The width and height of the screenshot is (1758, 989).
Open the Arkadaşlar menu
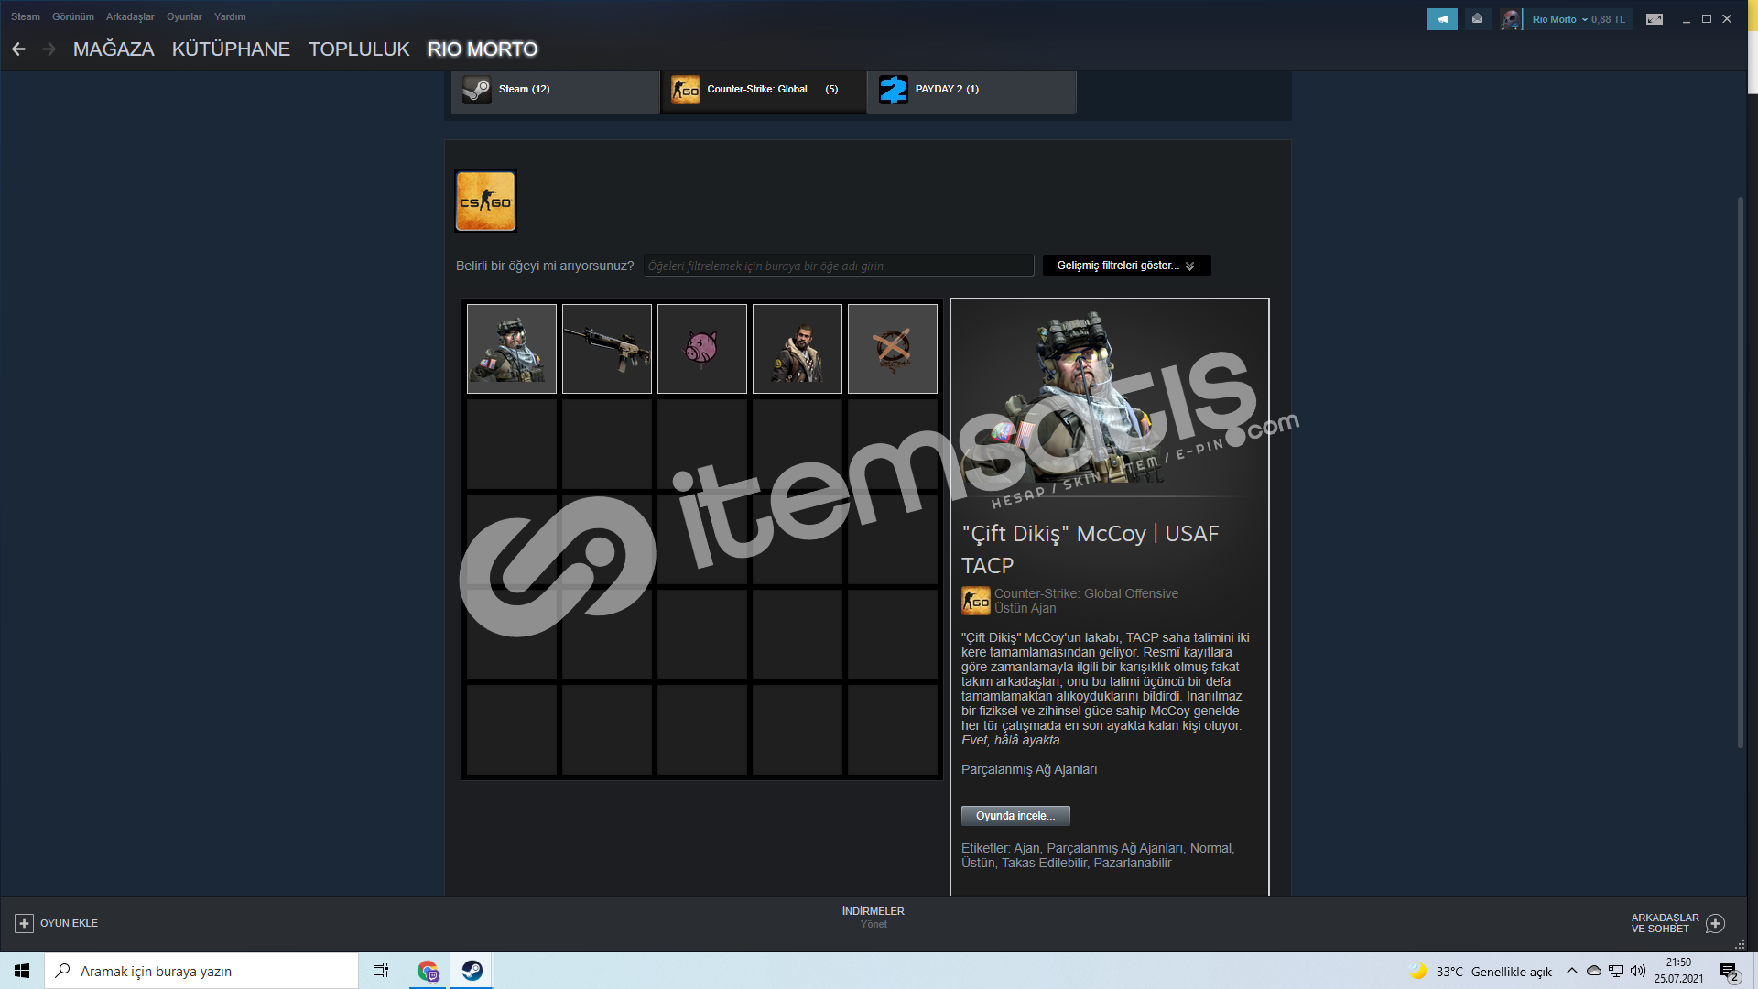click(x=130, y=16)
